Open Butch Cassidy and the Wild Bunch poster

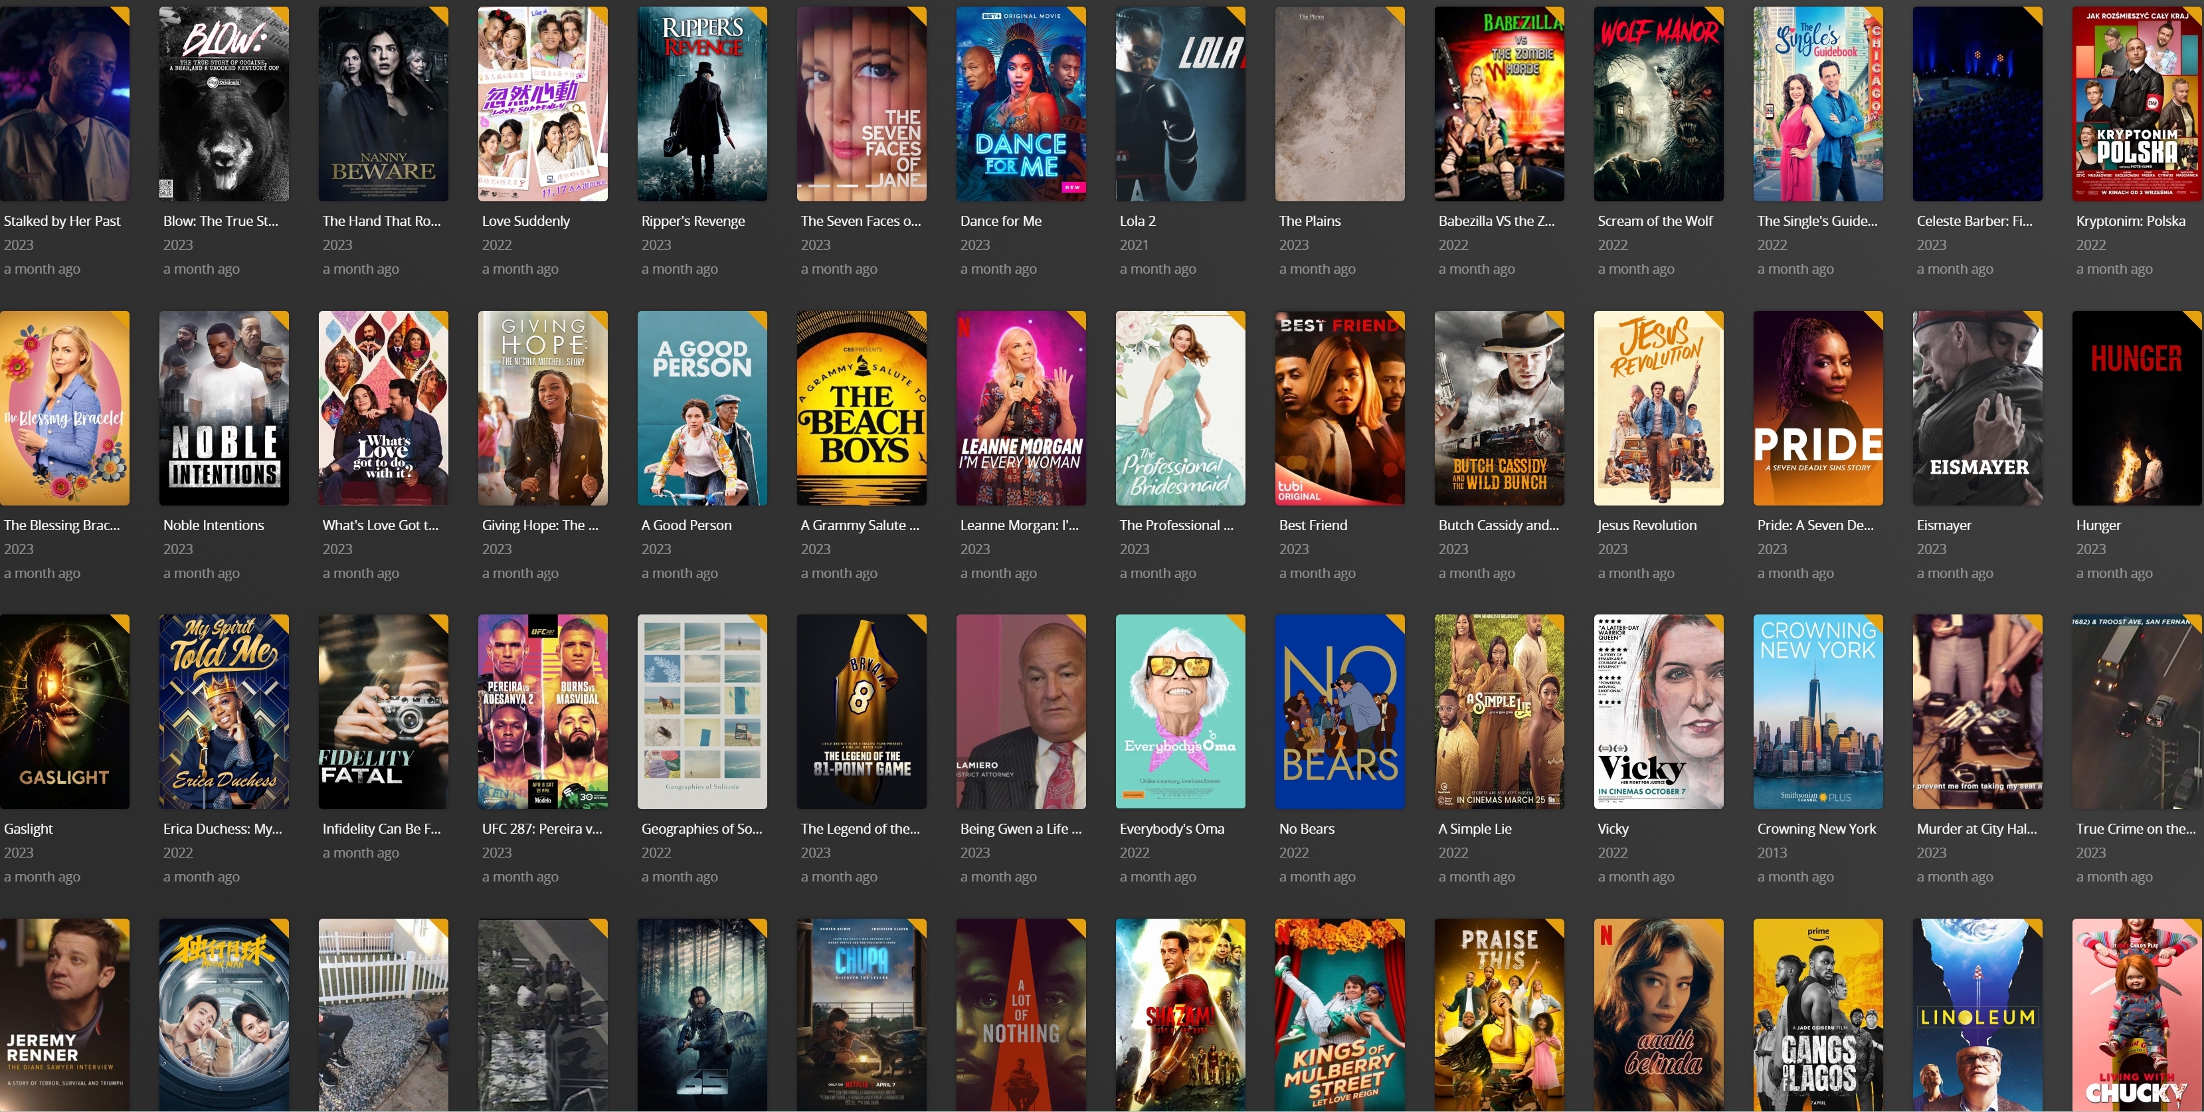[x=1500, y=408]
